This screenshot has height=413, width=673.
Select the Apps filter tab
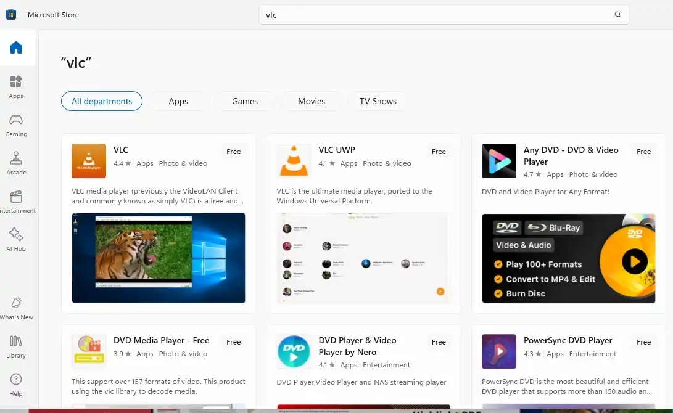[x=178, y=101]
